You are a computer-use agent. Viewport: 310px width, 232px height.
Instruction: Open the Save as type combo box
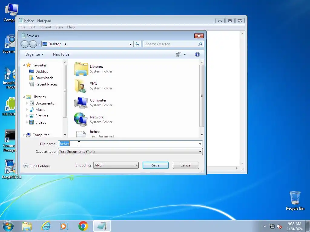coord(130,152)
